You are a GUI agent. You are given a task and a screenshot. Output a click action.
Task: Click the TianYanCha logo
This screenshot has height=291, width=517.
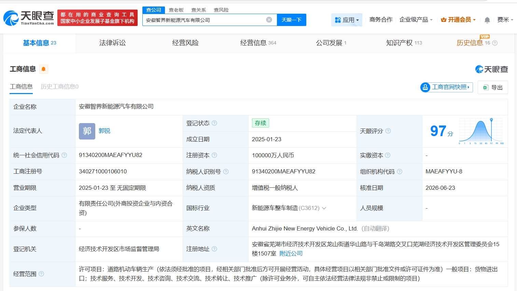click(x=29, y=18)
